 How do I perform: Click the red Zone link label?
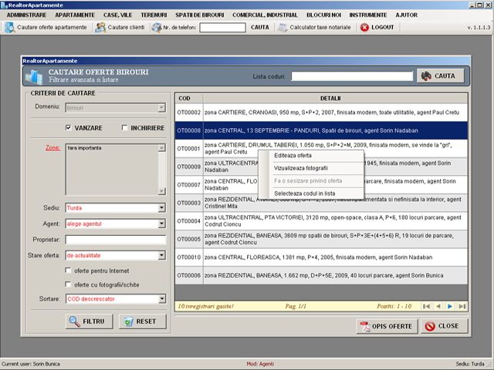pyautogui.click(x=52, y=146)
